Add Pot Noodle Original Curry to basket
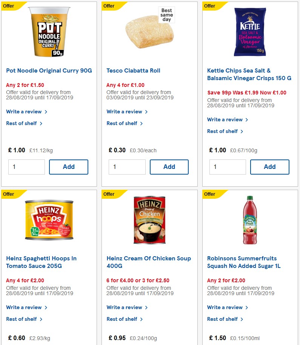This screenshot has height=345, width=300. (x=69, y=167)
